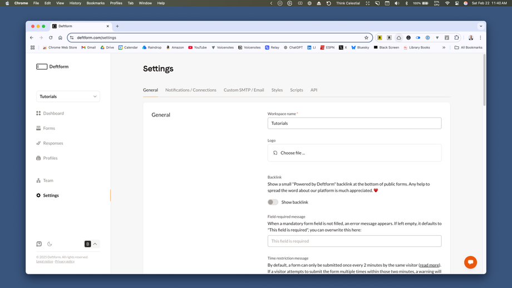
Task: Open the Raindrop bookmark
Action: 152,47
